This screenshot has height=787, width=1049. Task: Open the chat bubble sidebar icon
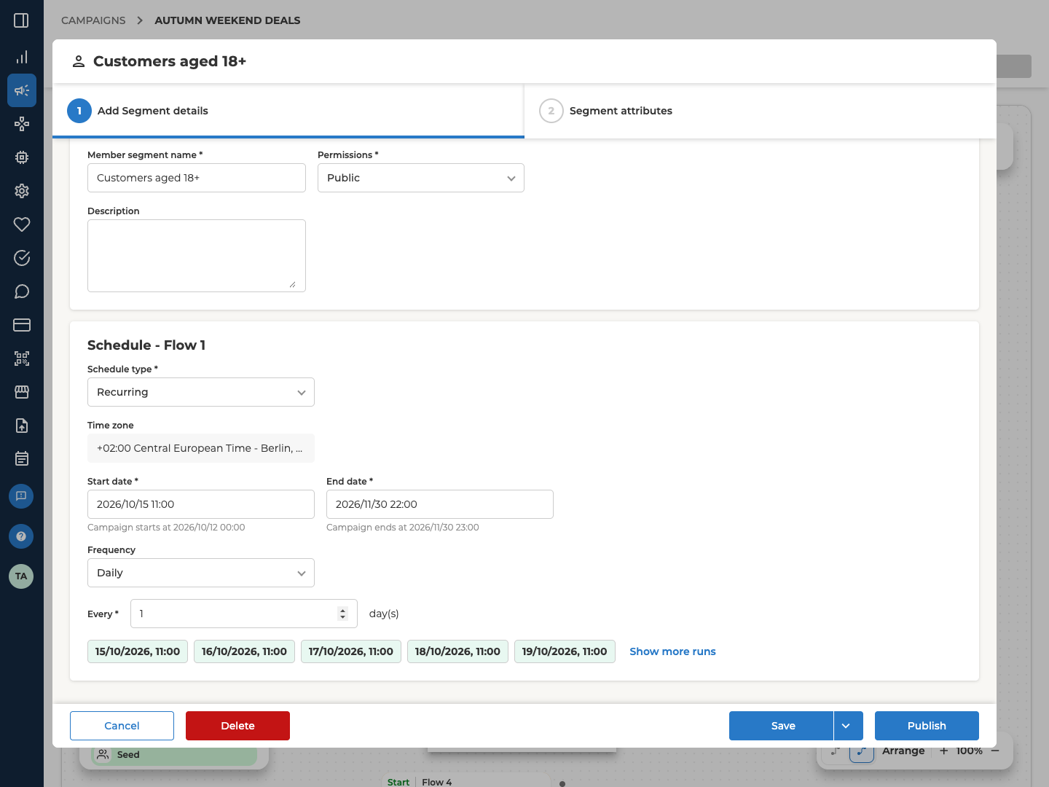[22, 291]
